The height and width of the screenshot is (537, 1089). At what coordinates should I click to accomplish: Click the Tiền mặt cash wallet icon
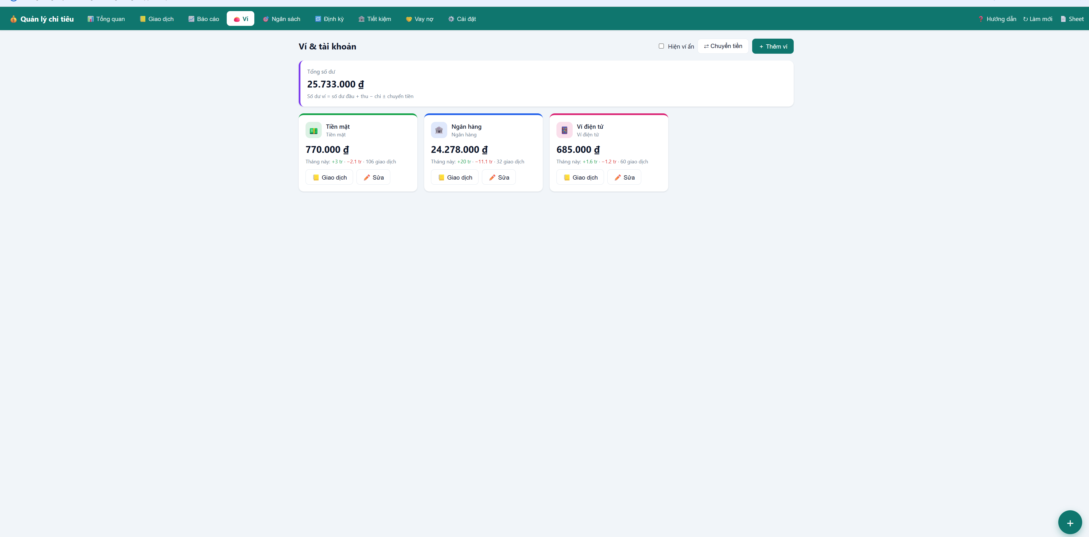pyautogui.click(x=314, y=130)
